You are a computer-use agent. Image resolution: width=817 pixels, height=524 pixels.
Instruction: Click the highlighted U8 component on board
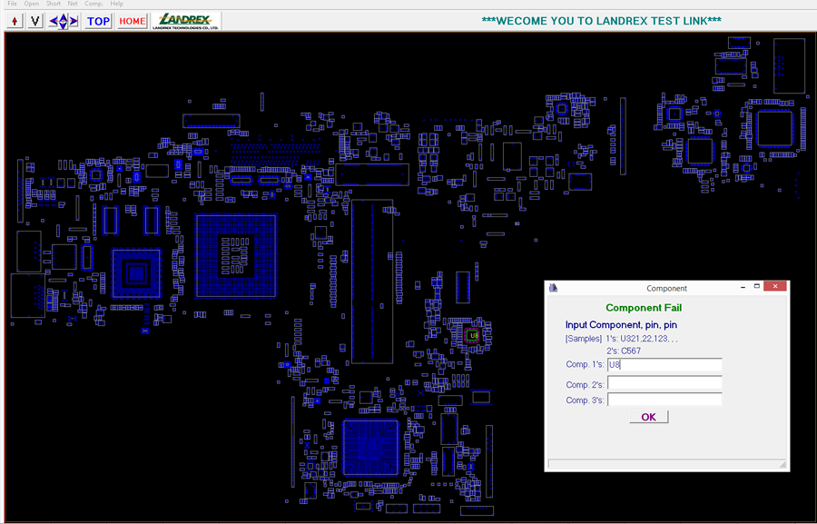[x=473, y=335]
